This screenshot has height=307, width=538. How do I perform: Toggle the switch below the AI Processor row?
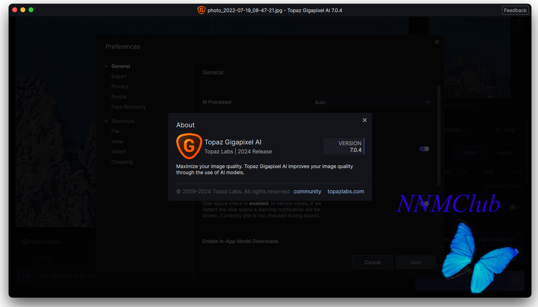click(x=424, y=149)
